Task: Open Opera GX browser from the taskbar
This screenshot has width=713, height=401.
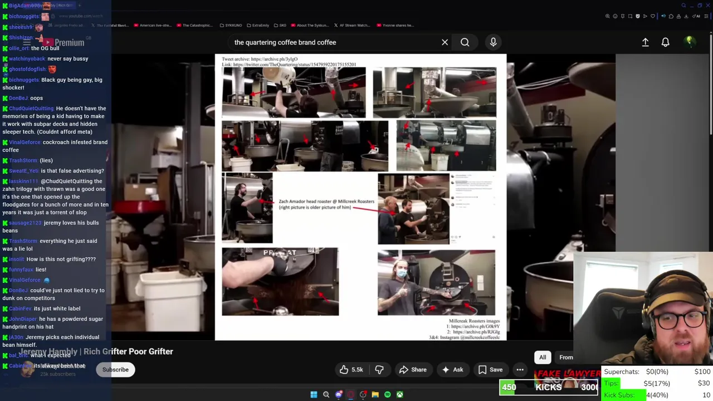Action: click(350, 394)
